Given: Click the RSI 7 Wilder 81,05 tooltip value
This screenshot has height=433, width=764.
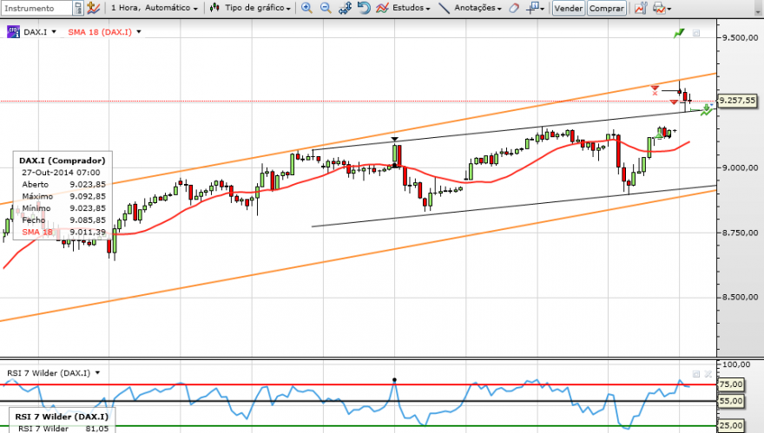Looking at the screenshot, I should point(97,429).
